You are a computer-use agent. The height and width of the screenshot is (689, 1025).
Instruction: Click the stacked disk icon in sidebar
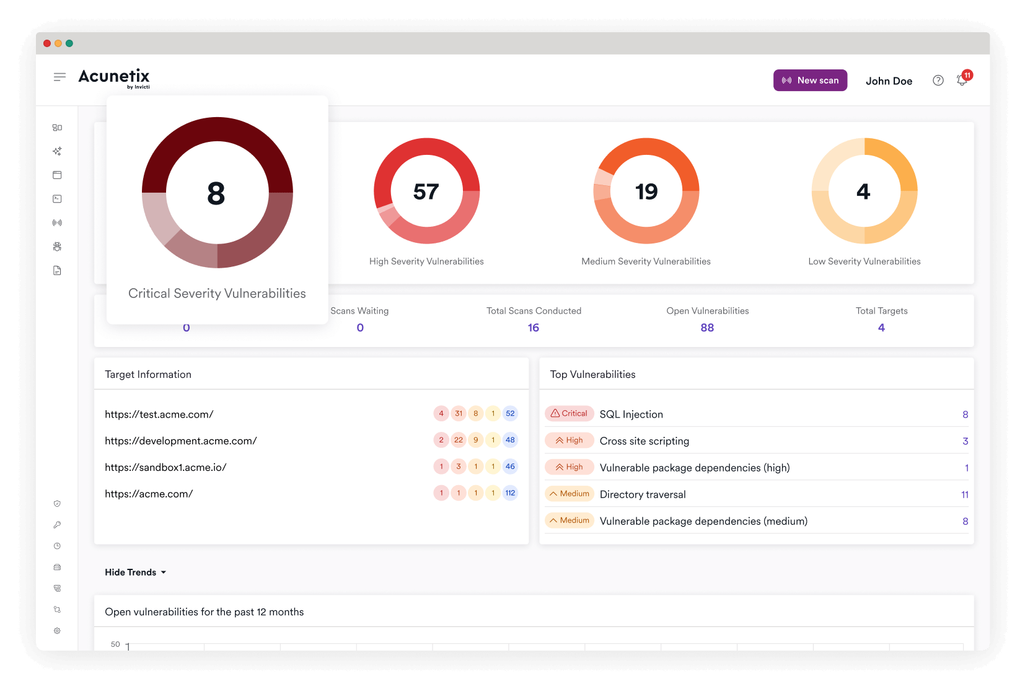57,567
